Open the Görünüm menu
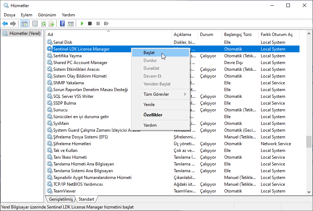The image size is (313, 211). pyautogui.click(x=47, y=15)
